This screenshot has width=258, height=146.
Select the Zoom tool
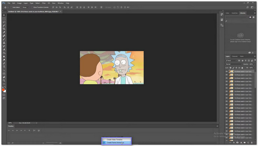[x=4, y=80]
